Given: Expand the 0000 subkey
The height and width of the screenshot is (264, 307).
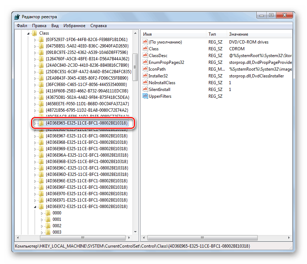Looking at the screenshot, I should 42,213.
